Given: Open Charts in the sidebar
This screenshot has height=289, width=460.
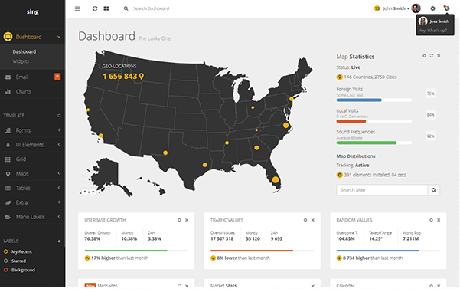Looking at the screenshot, I should (x=32, y=91).
